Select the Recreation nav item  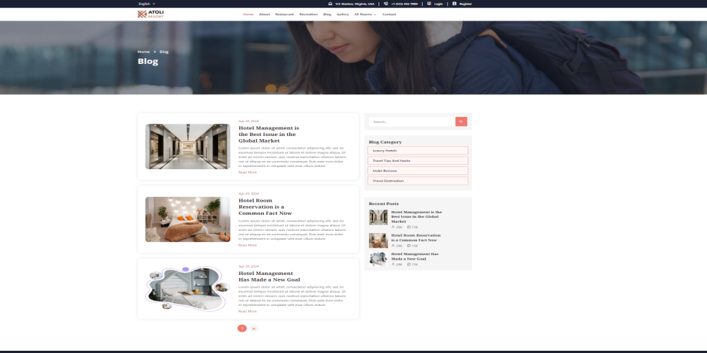click(x=309, y=15)
